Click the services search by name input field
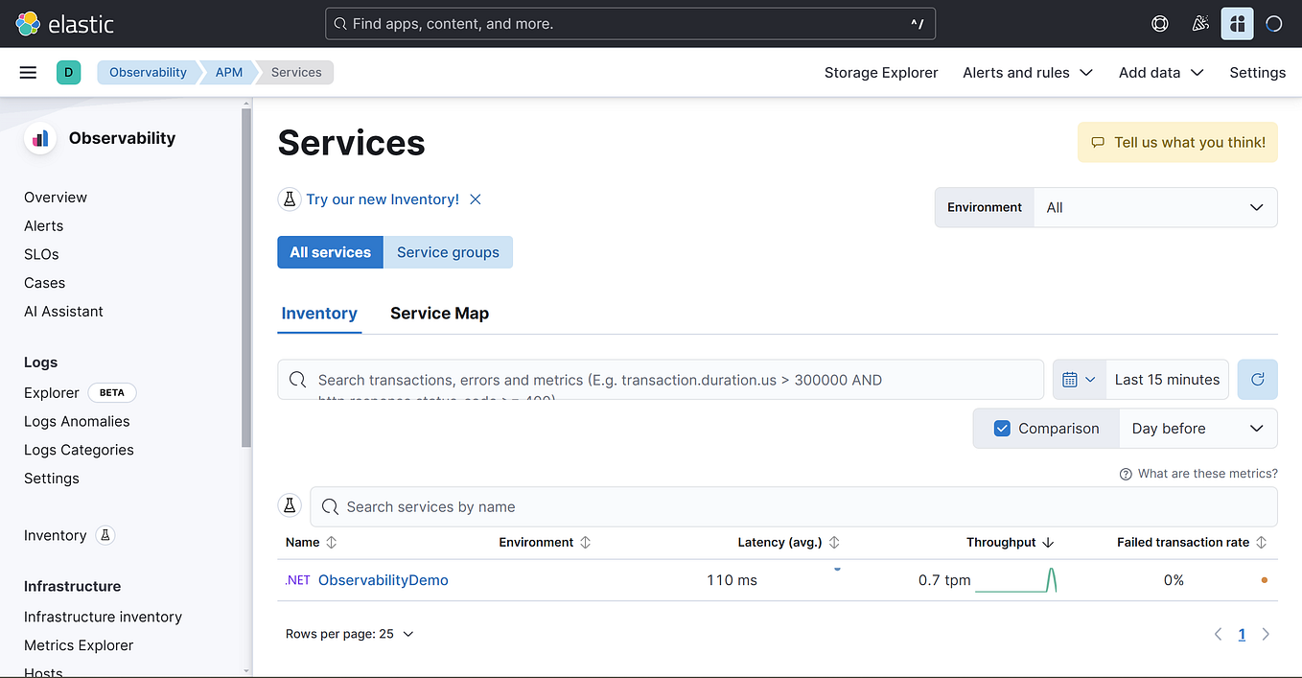1302x678 pixels. [x=671, y=506]
